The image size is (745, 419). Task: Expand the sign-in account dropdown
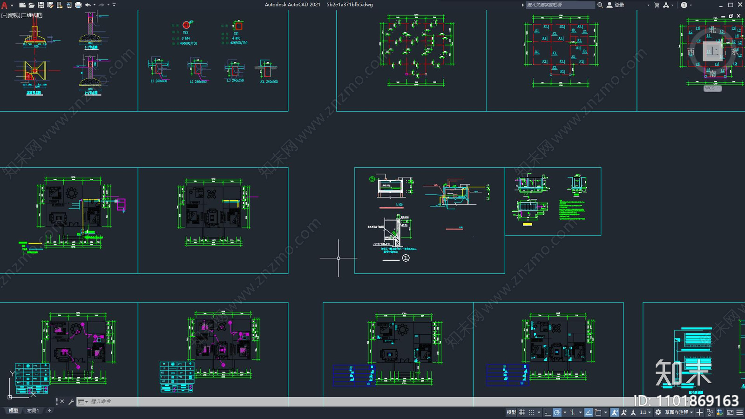(x=648, y=5)
